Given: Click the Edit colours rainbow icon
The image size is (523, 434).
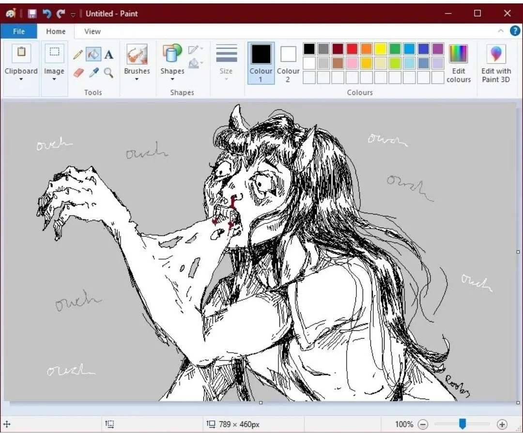Looking at the screenshot, I should (x=458, y=54).
